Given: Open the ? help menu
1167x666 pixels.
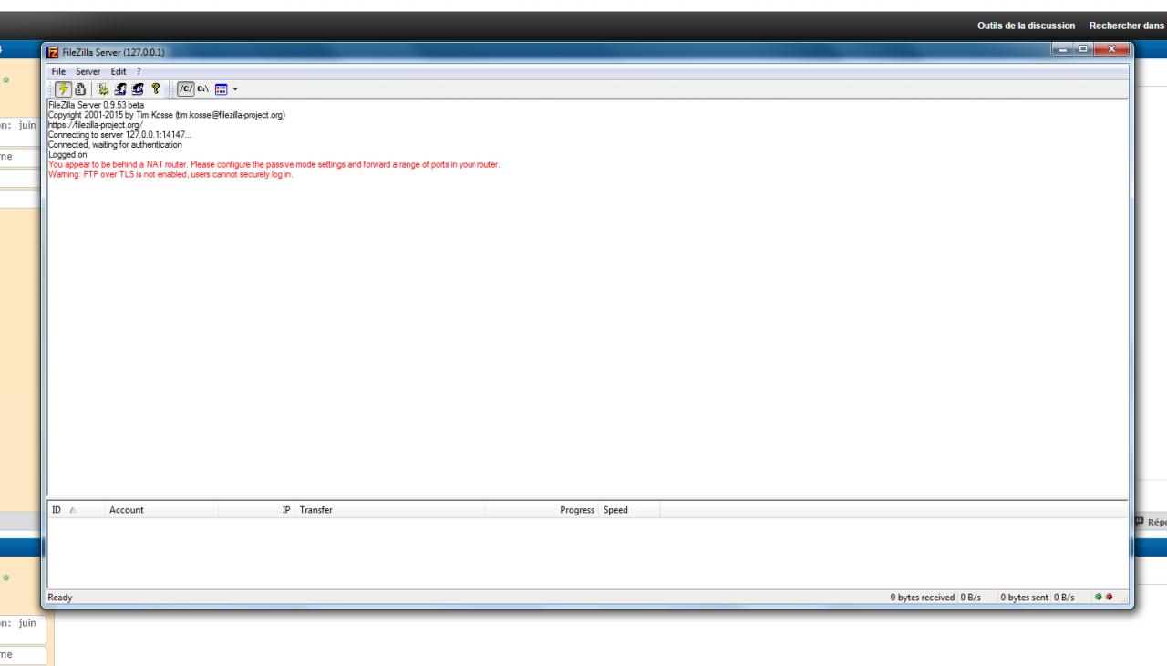Looking at the screenshot, I should point(139,71).
